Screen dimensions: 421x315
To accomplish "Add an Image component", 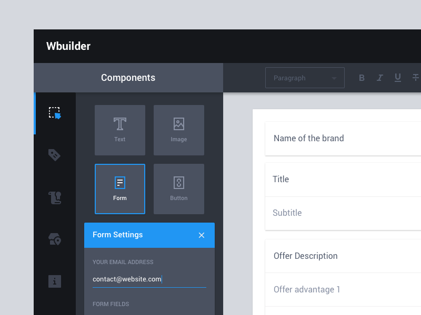I will 178,130.
